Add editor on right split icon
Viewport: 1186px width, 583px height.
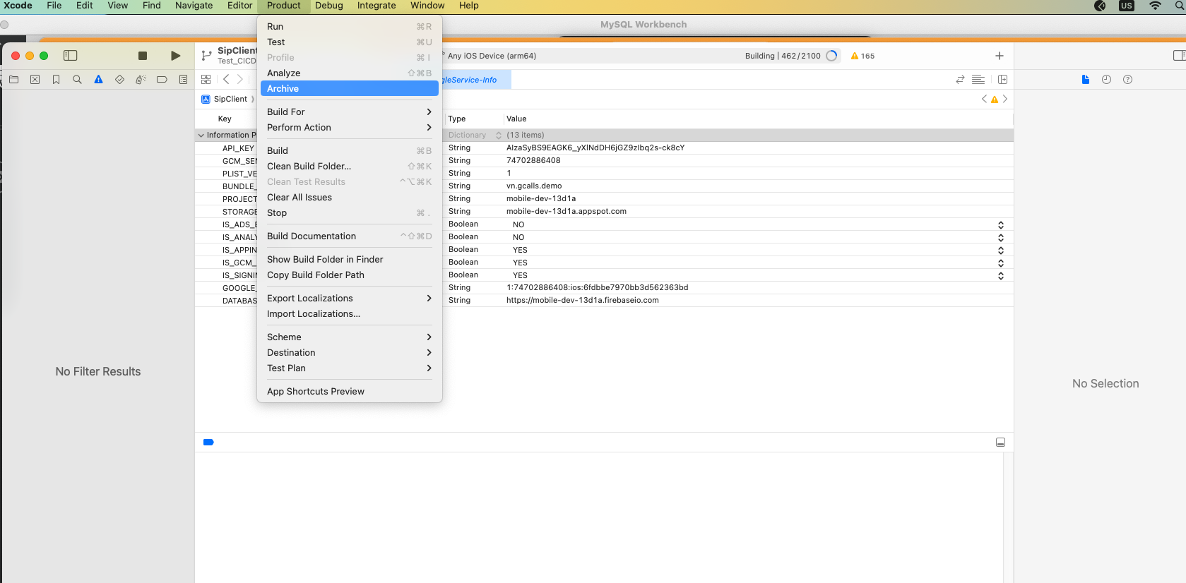(1002, 80)
